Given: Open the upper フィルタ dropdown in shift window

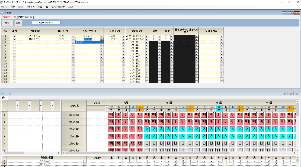Looking at the screenshot, I should pyautogui.click(x=106, y=107).
